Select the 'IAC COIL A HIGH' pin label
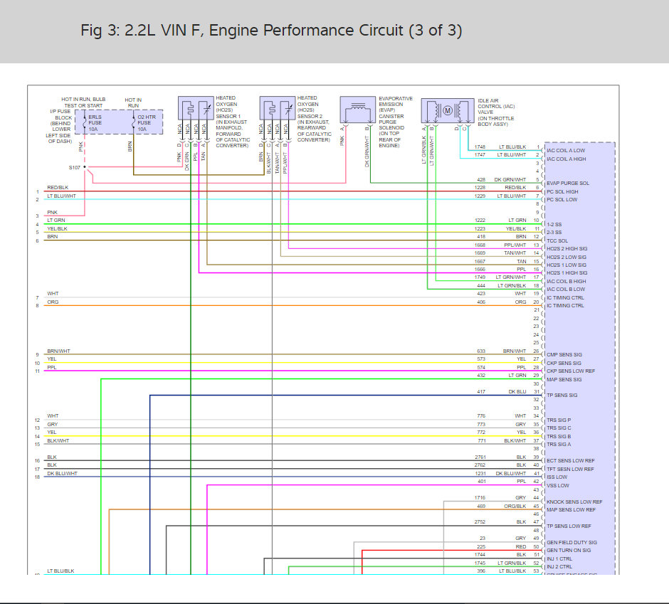The image size is (669, 604). click(x=567, y=159)
